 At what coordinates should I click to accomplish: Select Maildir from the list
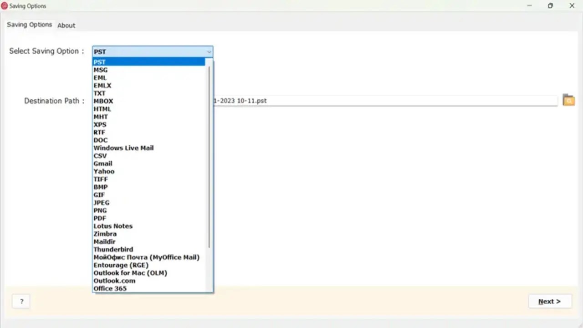coord(149,241)
